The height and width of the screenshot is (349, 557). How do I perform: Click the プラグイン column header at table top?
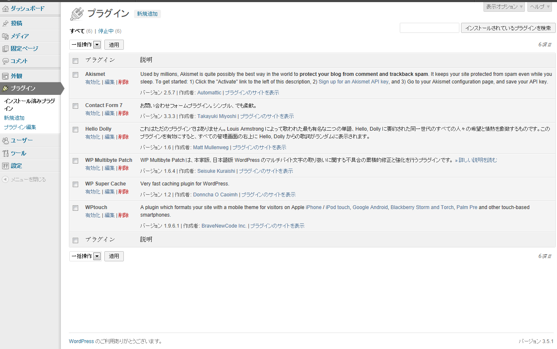[100, 60]
